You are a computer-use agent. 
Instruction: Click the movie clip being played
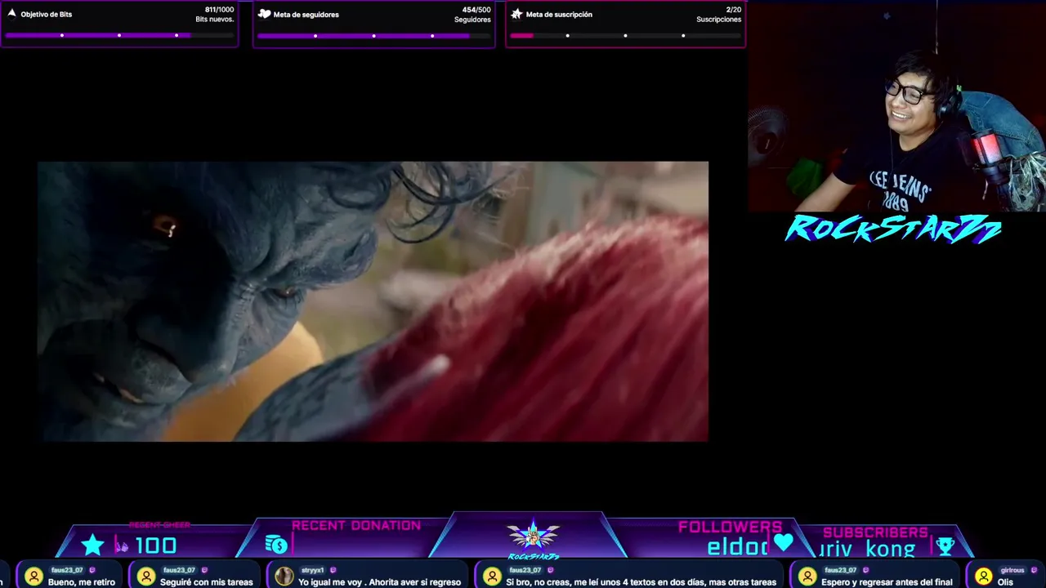click(x=373, y=301)
